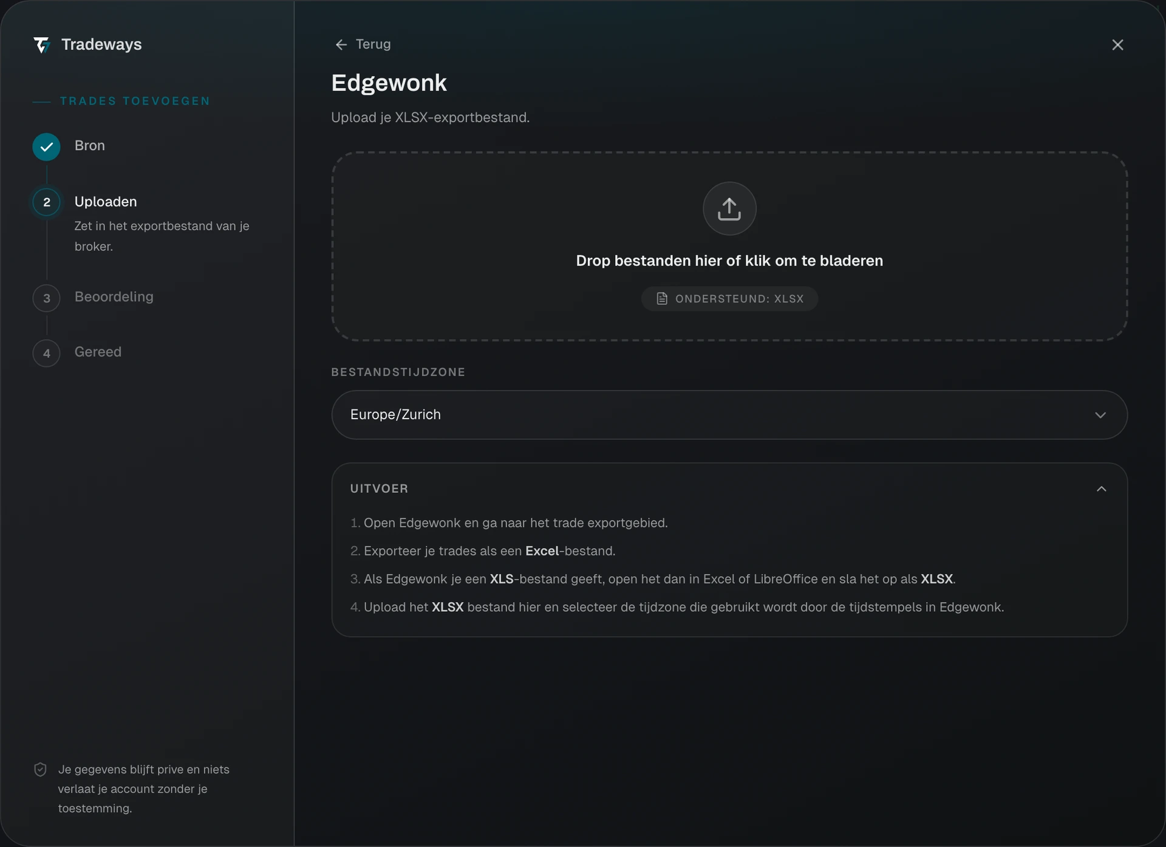Click 'Drop bestanden hier of klik om te bladeren'

click(x=729, y=261)
